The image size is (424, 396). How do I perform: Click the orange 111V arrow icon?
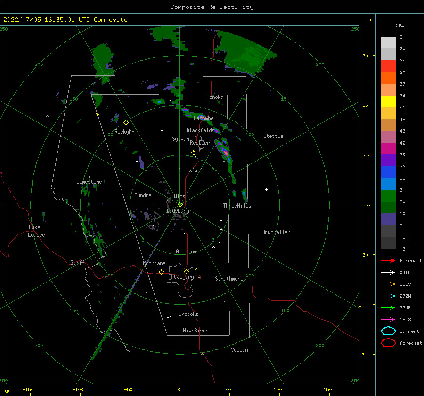tap(388, 284)
